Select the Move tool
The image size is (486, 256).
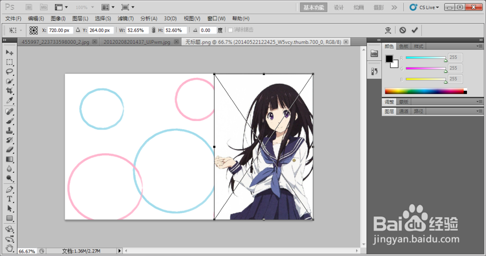click(9, 53)
